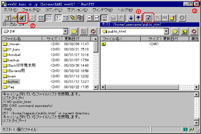This screenshot has height=134, width=201.
Task: Refresh the host file list
Action: pyautogui.click(x=194, y=31)
